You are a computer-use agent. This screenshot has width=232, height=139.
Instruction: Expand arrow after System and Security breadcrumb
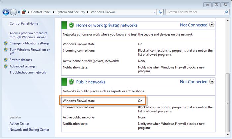(88, 12)
